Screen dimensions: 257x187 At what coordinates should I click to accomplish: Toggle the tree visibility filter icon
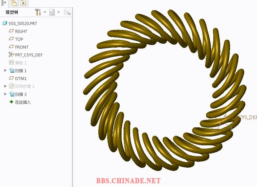(x=67, y=12)
